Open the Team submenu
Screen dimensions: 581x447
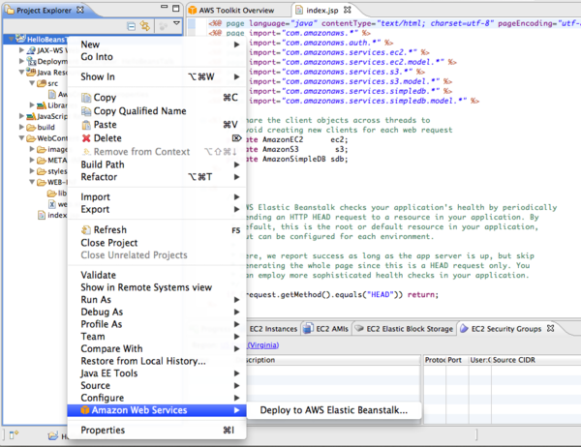[x=157, y=337]
